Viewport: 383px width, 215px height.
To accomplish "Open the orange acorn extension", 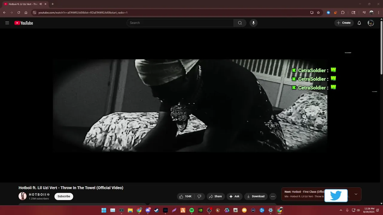I will [335, 13].
